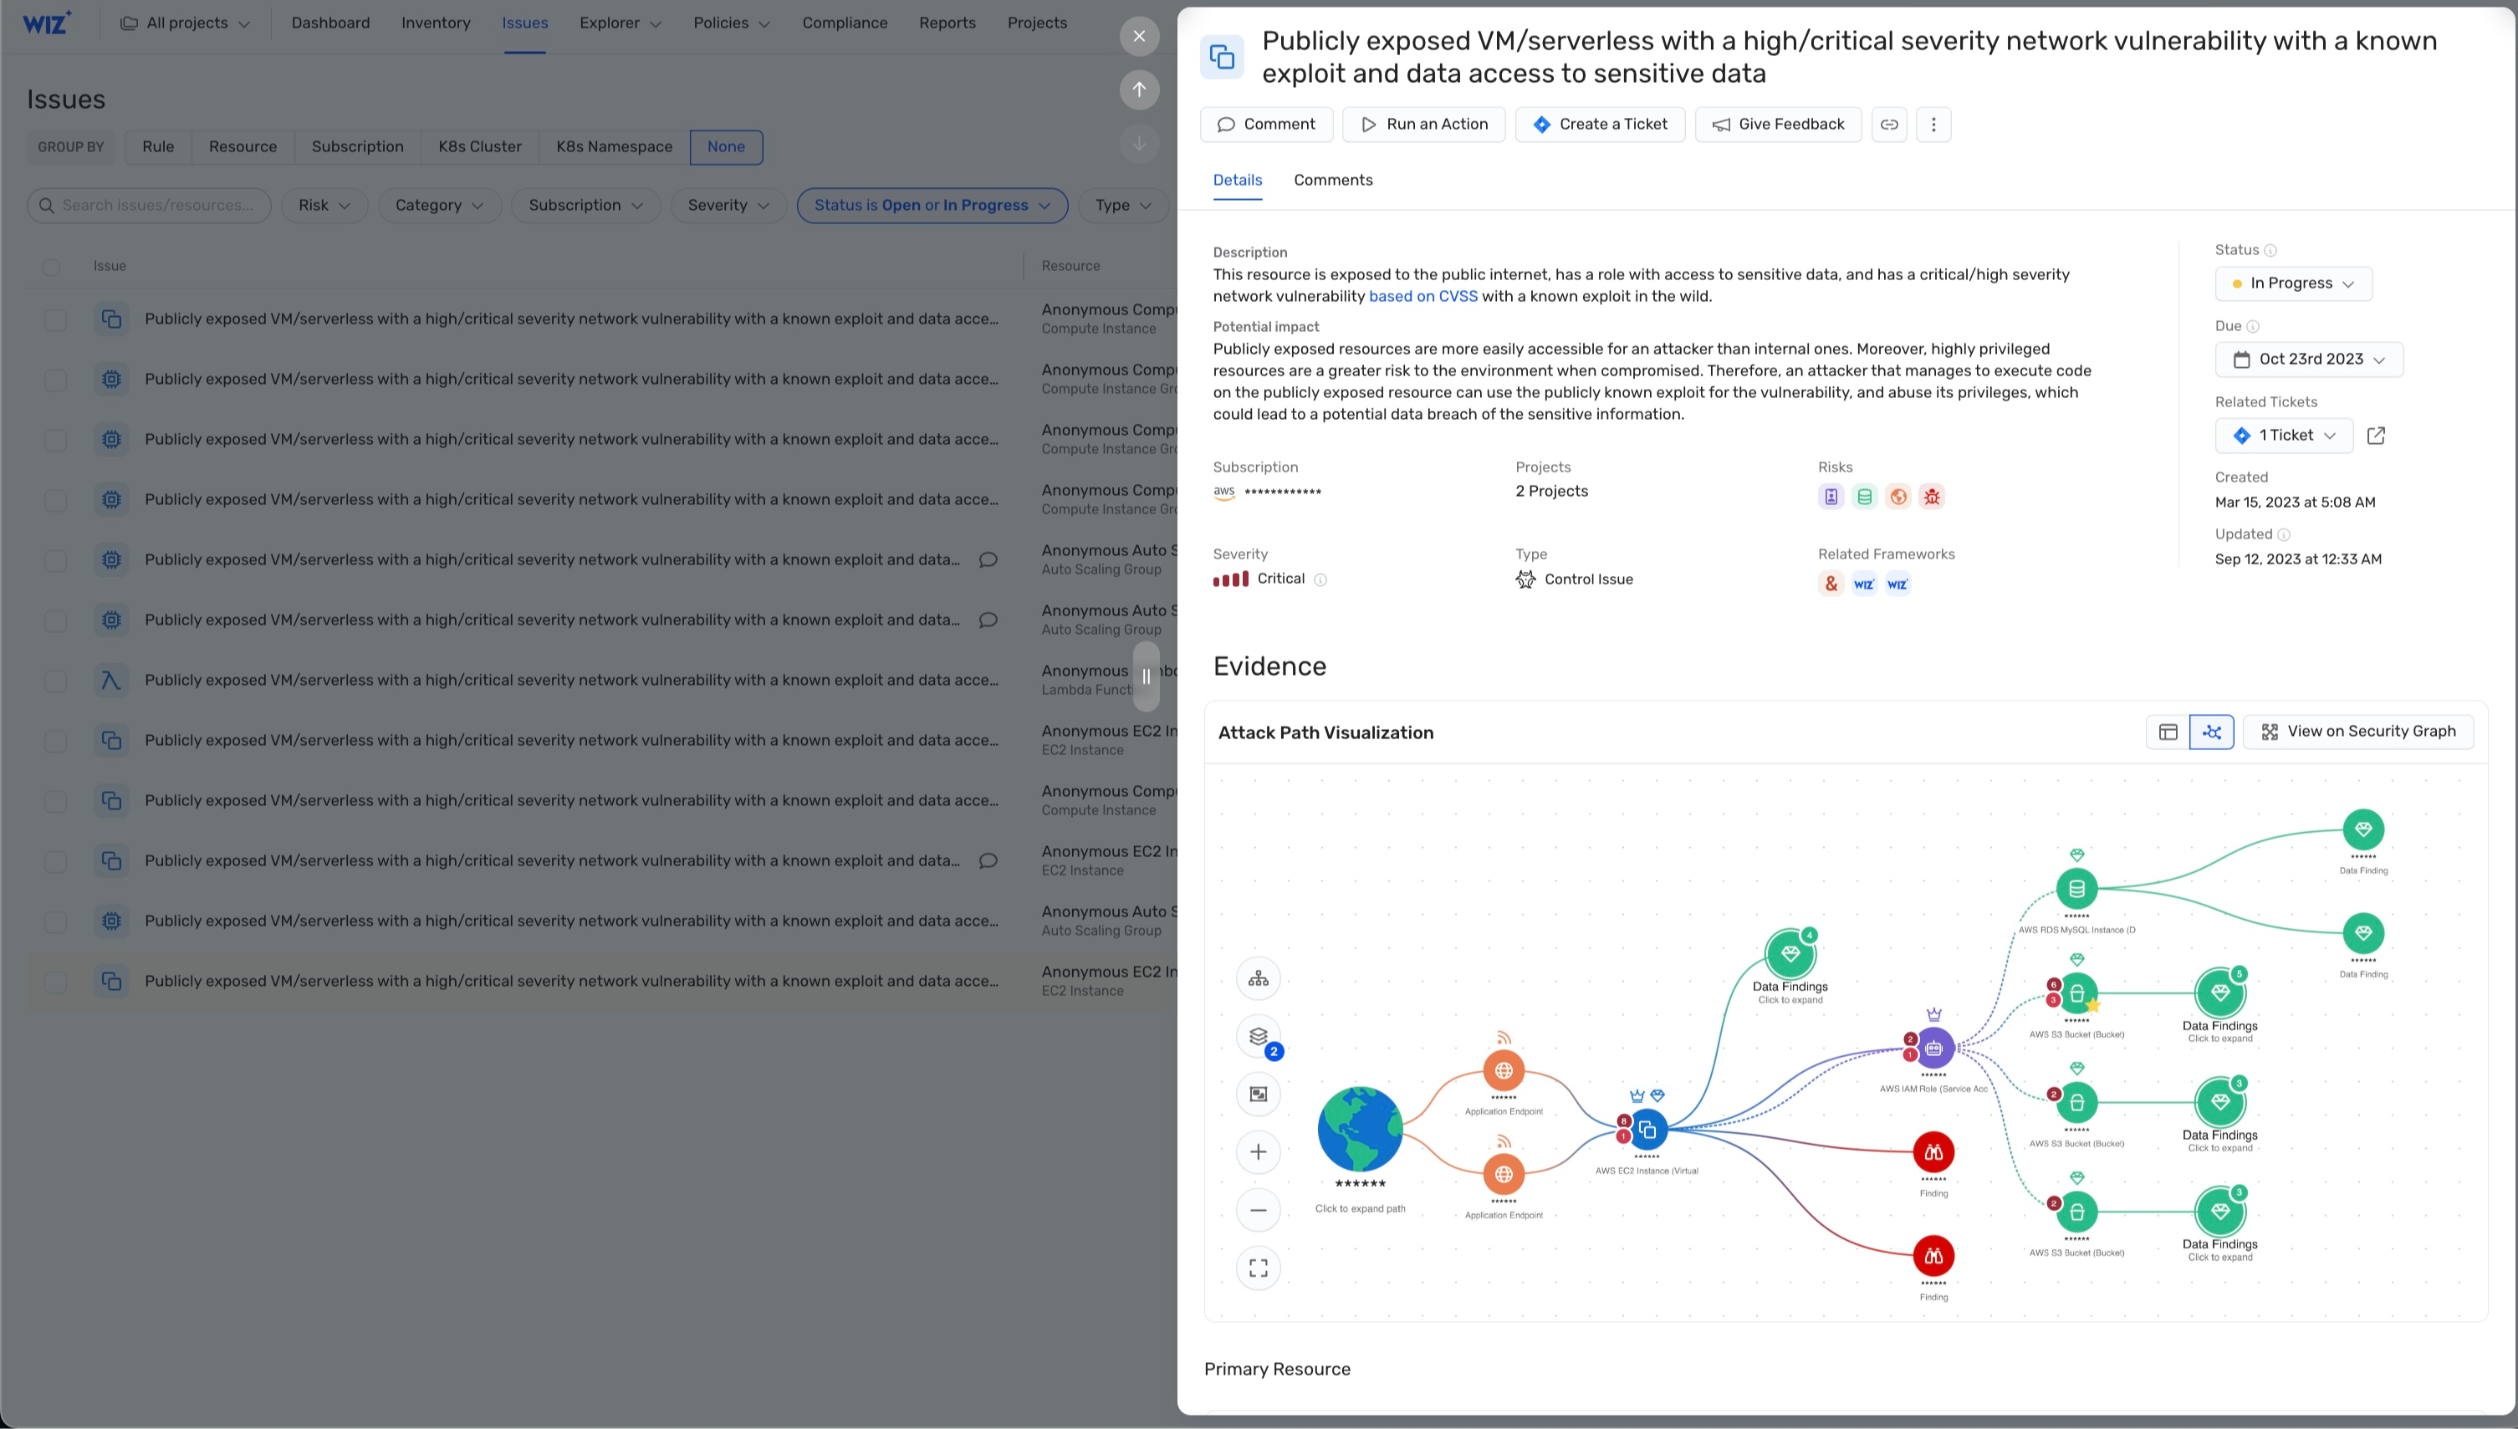Viewport: 2518px width, 1429px height.
Task: Switch to the Comments tab
Action: [1333, 181]
